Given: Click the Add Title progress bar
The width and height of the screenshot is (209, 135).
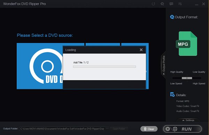Looking at the screenshot, I should [104, 67].
